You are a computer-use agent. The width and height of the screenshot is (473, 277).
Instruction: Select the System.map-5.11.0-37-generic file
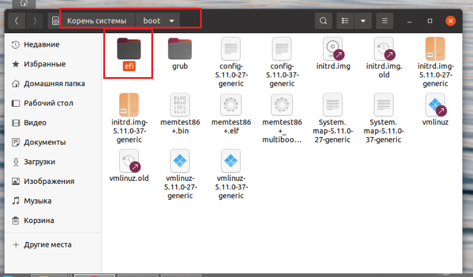384,119
